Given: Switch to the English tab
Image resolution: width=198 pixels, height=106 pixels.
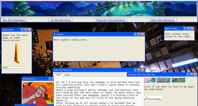Looking at the screenshot, I should click(58, 75).
